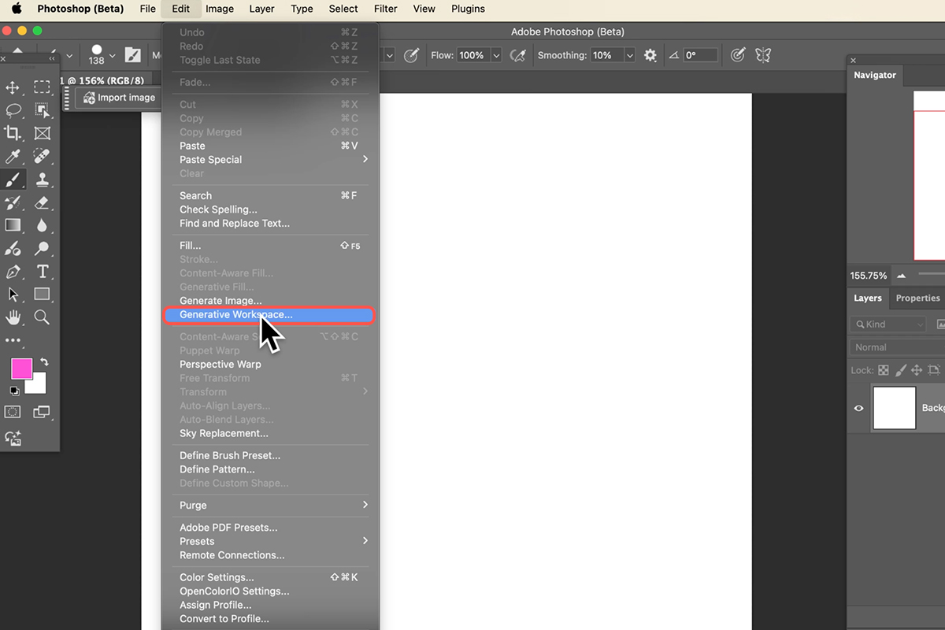The height and width of the screenshot is (630, 945).
Task: Select the Hand tool
Action: [13, 317]
